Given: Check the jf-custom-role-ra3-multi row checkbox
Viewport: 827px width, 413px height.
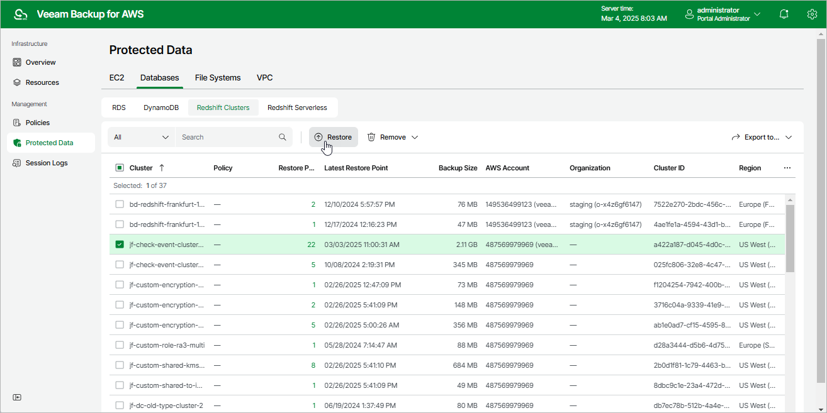Looking at the screenshot, I should click(x=120, y=345).
